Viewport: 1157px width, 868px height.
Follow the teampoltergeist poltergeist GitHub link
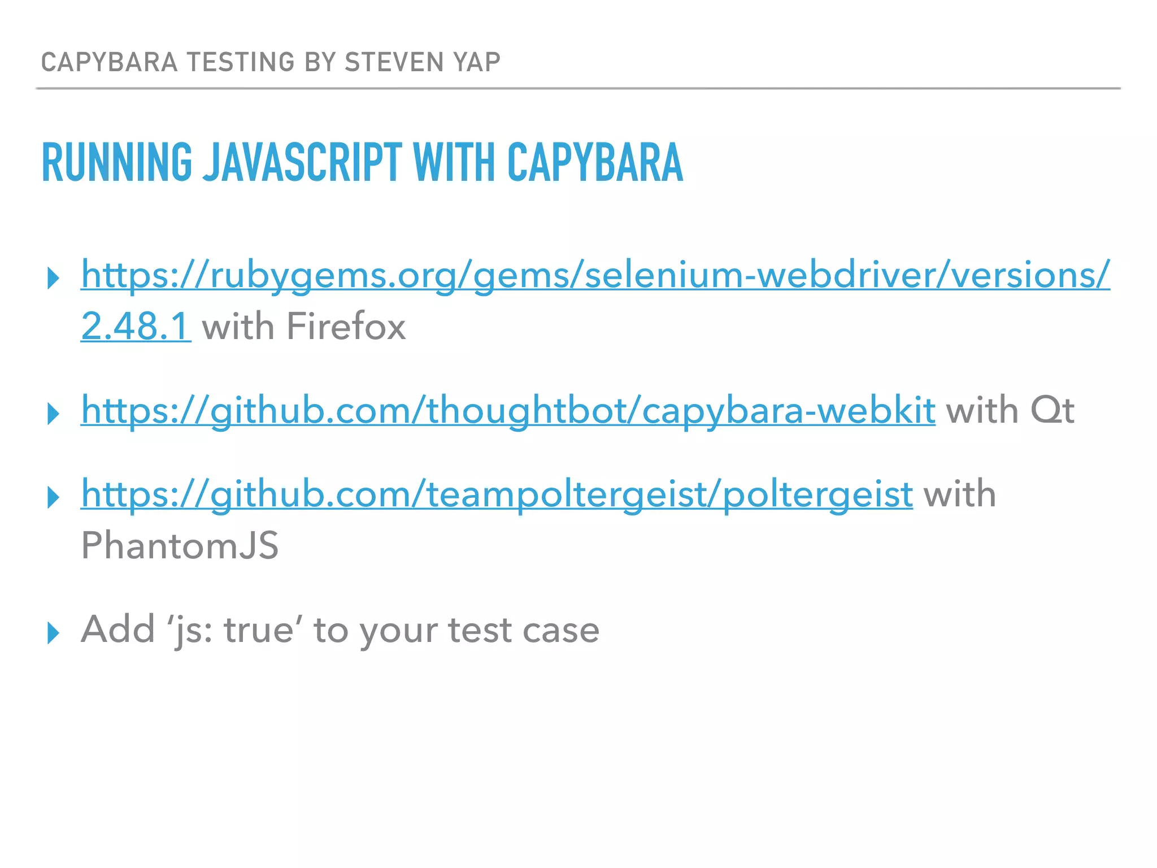(x=497, y=494)
